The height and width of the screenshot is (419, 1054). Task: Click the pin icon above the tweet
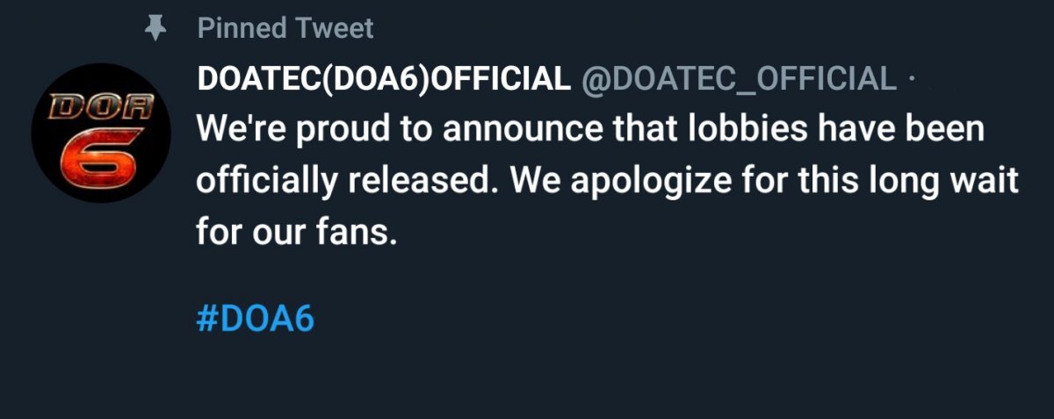(x=155, y=29)
